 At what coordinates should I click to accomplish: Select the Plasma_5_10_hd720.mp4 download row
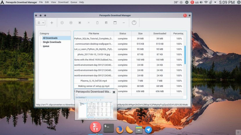coord(93,81)
